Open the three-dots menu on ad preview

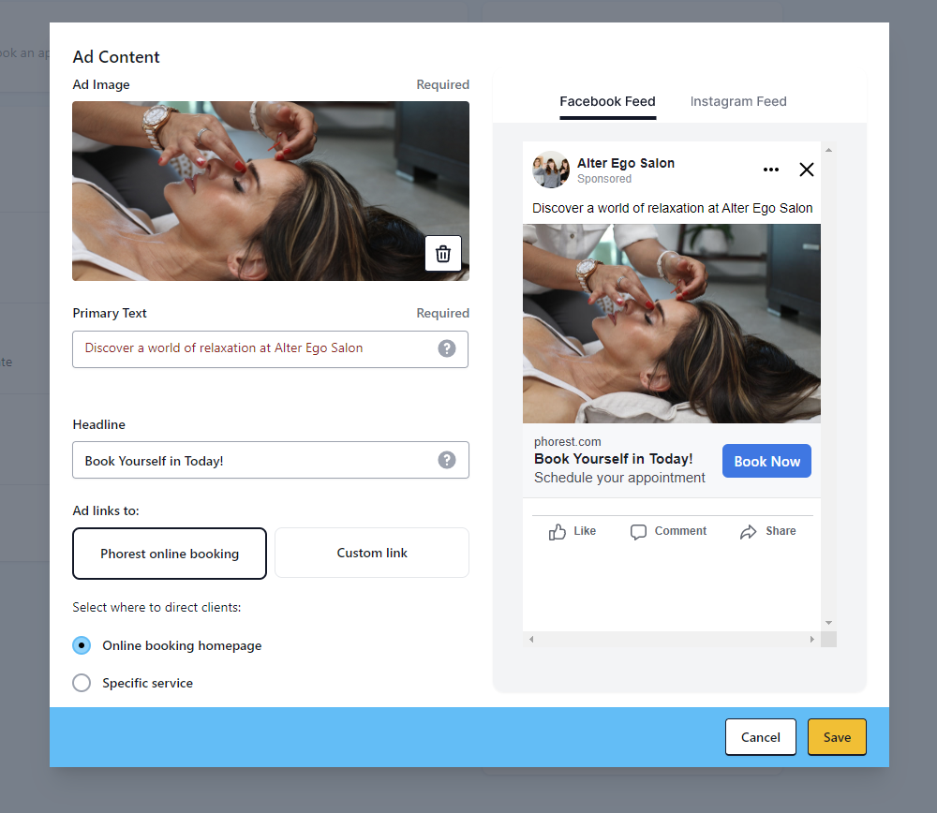click(x=771, y=170)
